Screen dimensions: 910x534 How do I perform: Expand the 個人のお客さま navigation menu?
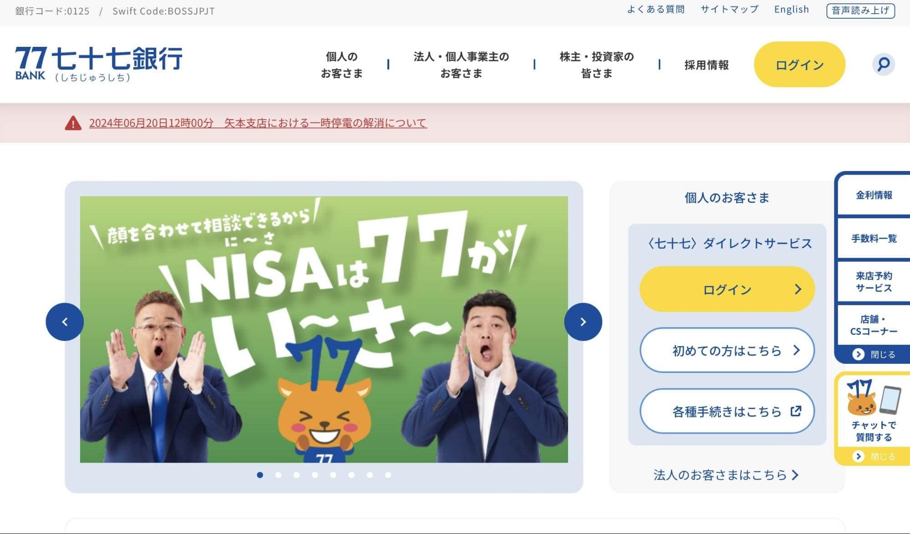(341, 65)
